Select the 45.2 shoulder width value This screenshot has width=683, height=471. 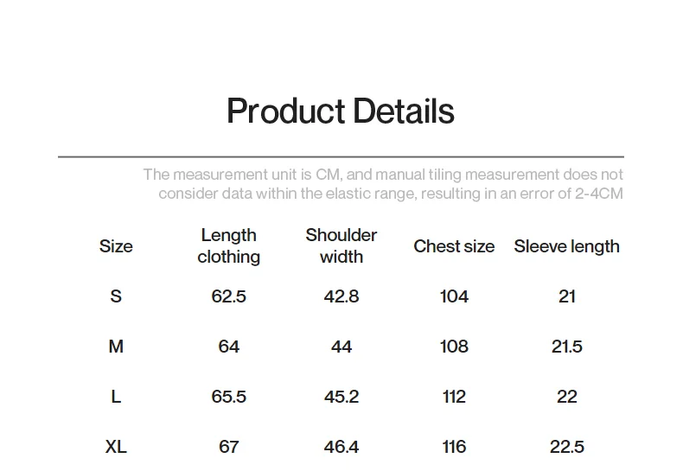(x=341, y=397)
